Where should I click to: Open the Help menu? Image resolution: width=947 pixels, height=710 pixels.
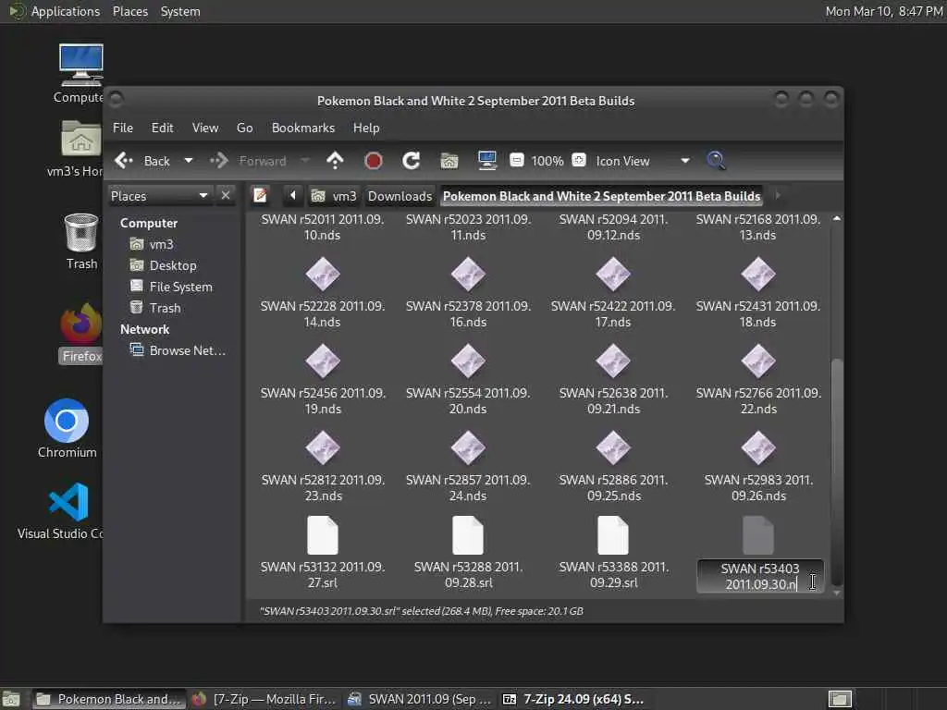pyautogui.click(x=366, y=128)
